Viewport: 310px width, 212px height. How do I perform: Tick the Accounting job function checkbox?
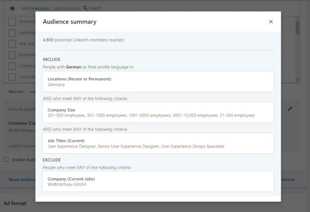12,22
